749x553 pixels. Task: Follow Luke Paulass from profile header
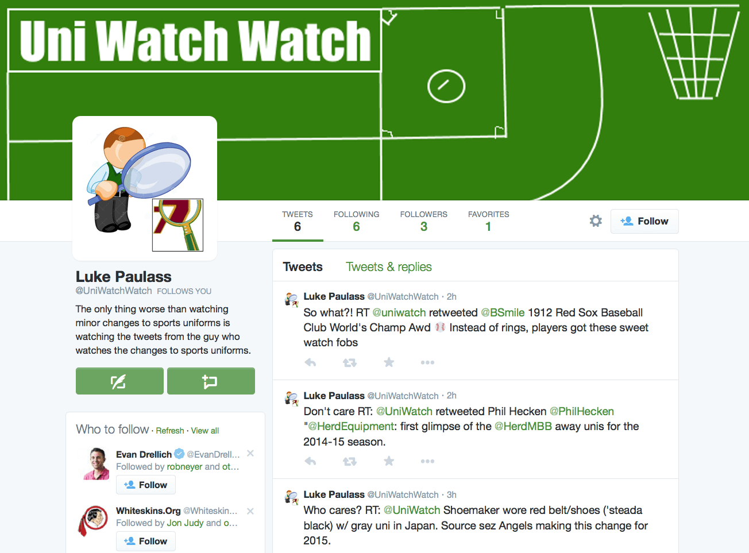click(x=644, y=221)
